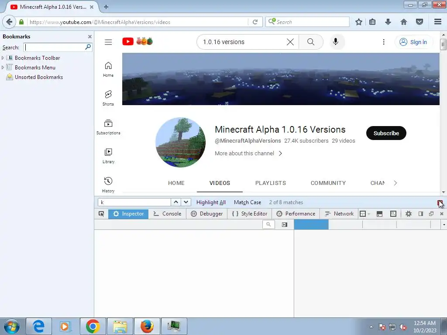Image resolution: width=447 pixels, height=335 pixels.
Task: Open the Debugger devtools tab
Action: [206, 214]
